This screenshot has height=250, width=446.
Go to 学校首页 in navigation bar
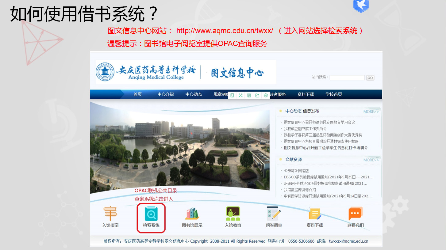tap(334, 94)
